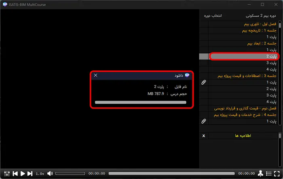Image resolution: width=283 pixels, height=179 pixels.
Task: Close the دانلود download dialog
Action: (96, 75)
